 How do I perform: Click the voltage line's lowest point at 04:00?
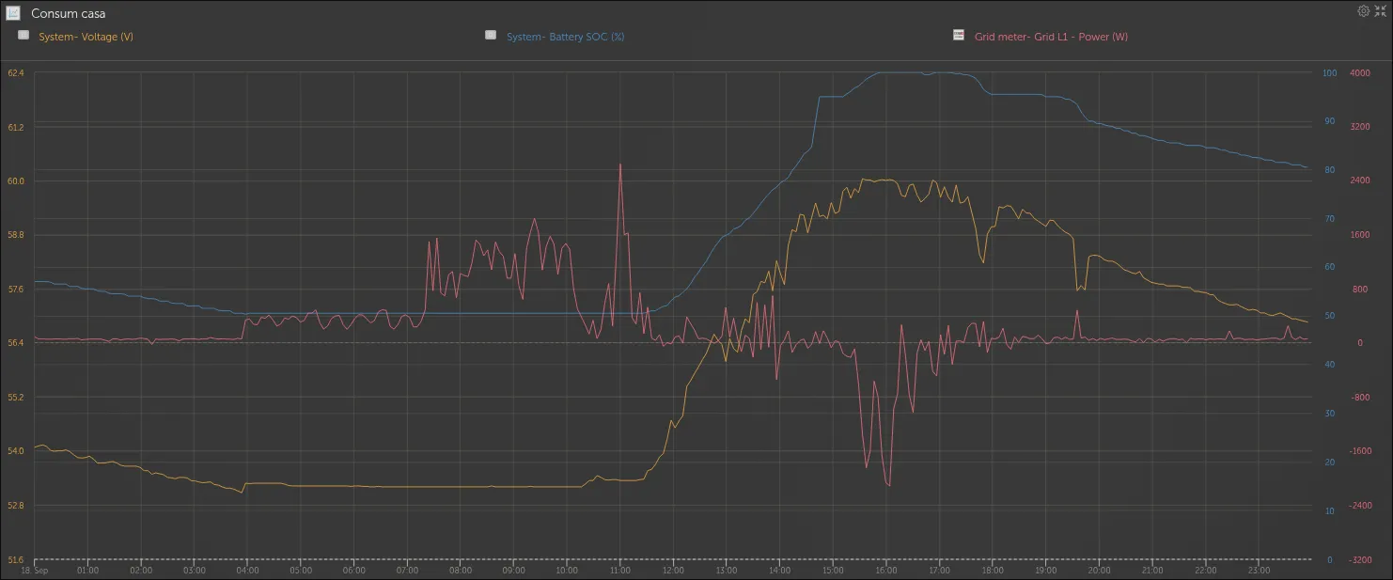(243, 492)
